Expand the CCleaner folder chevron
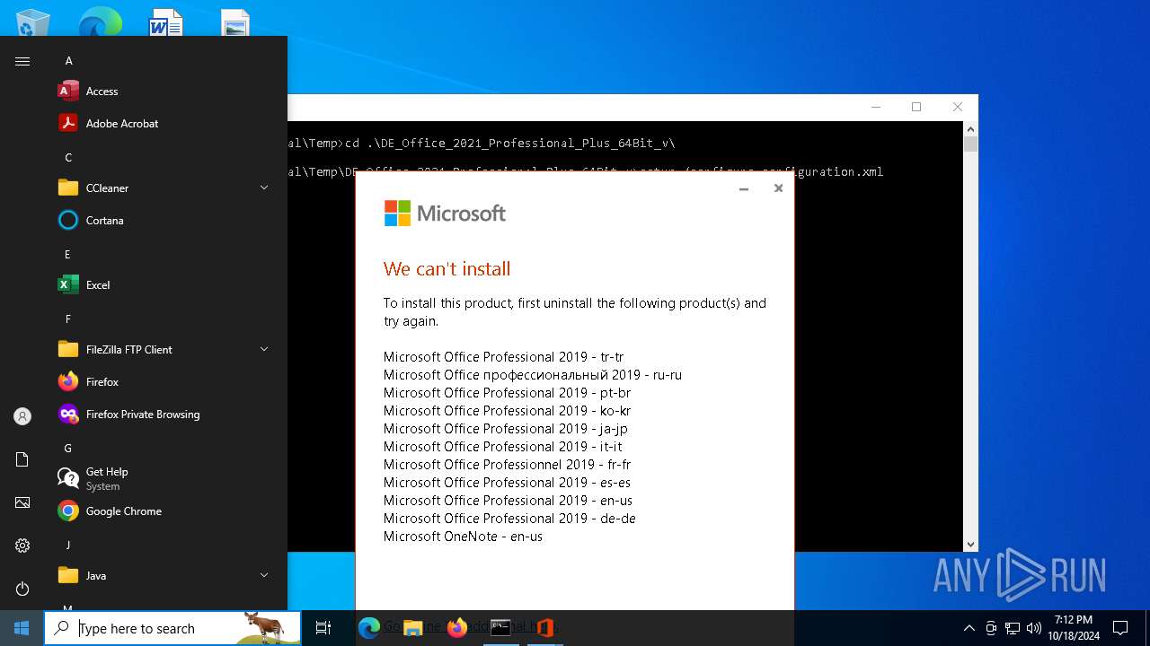 point(264,188)
